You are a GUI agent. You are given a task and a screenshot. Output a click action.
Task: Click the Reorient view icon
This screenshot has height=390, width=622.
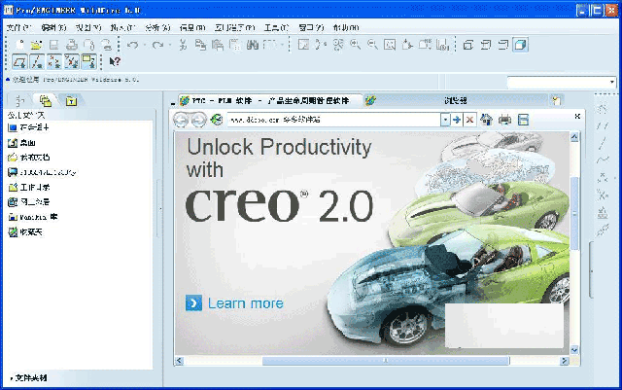[407, 45]
